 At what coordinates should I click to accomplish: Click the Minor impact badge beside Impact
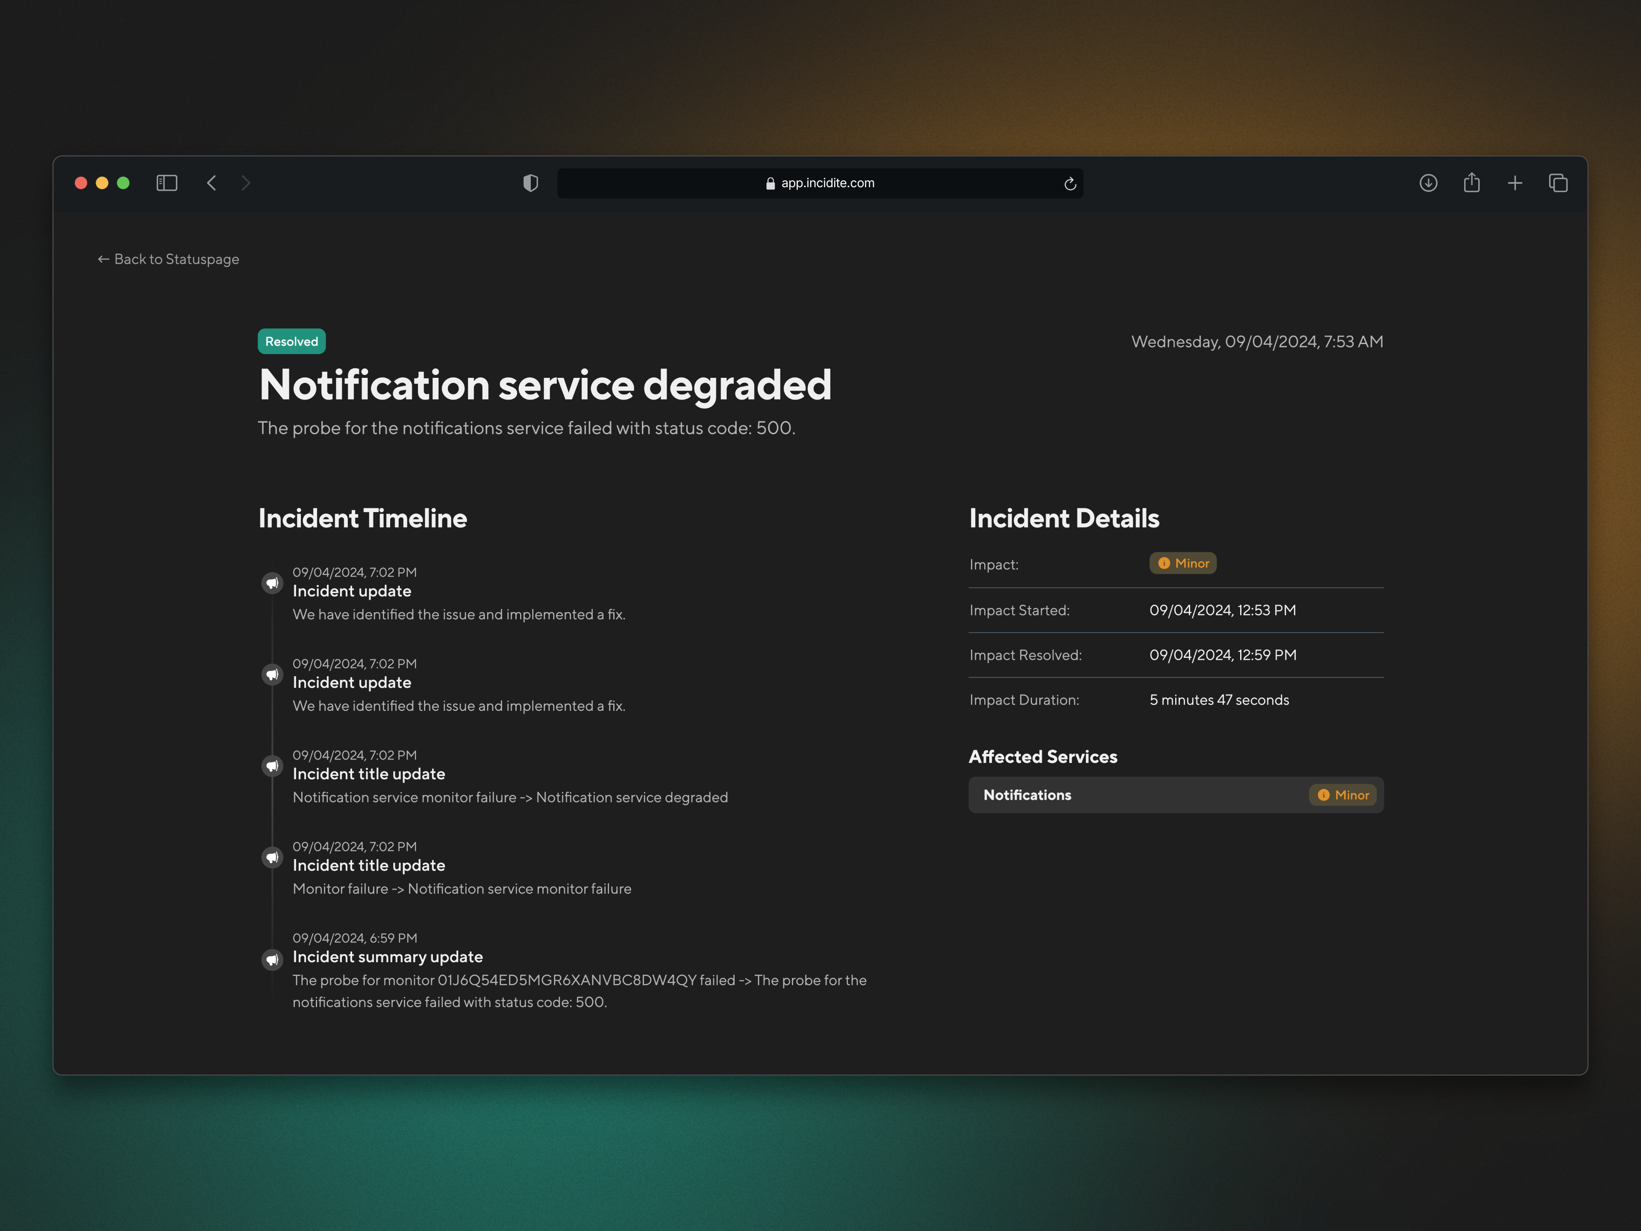[1182, 563]
